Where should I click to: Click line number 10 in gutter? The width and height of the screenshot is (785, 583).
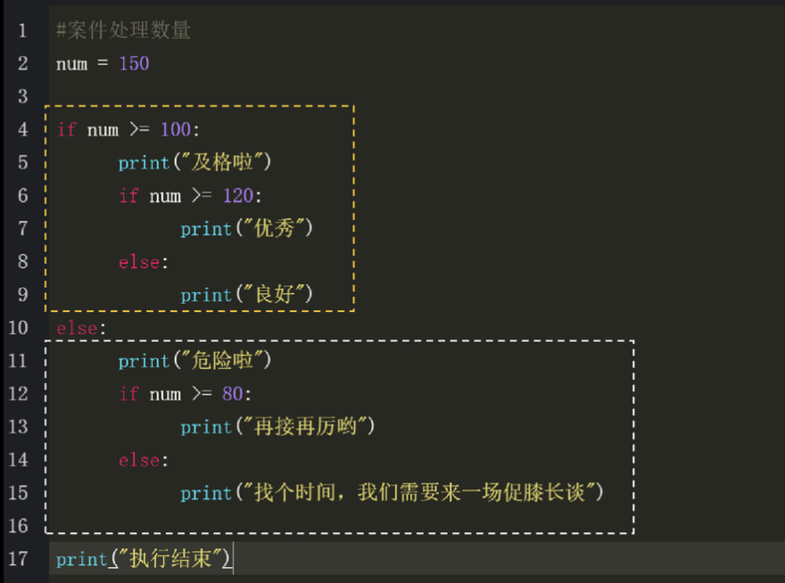tap(19, 328)
